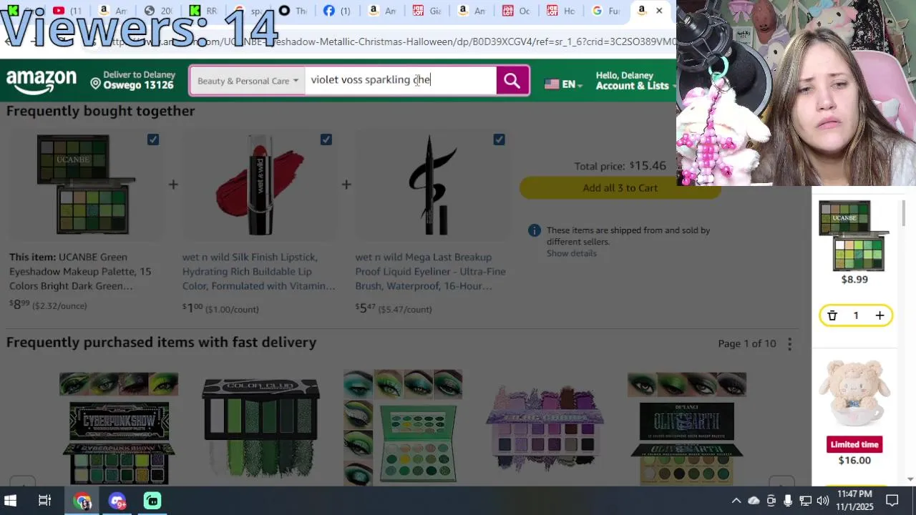
Task: Switch to the Google 'Fur' browser tab
Action: coord(605,11)
